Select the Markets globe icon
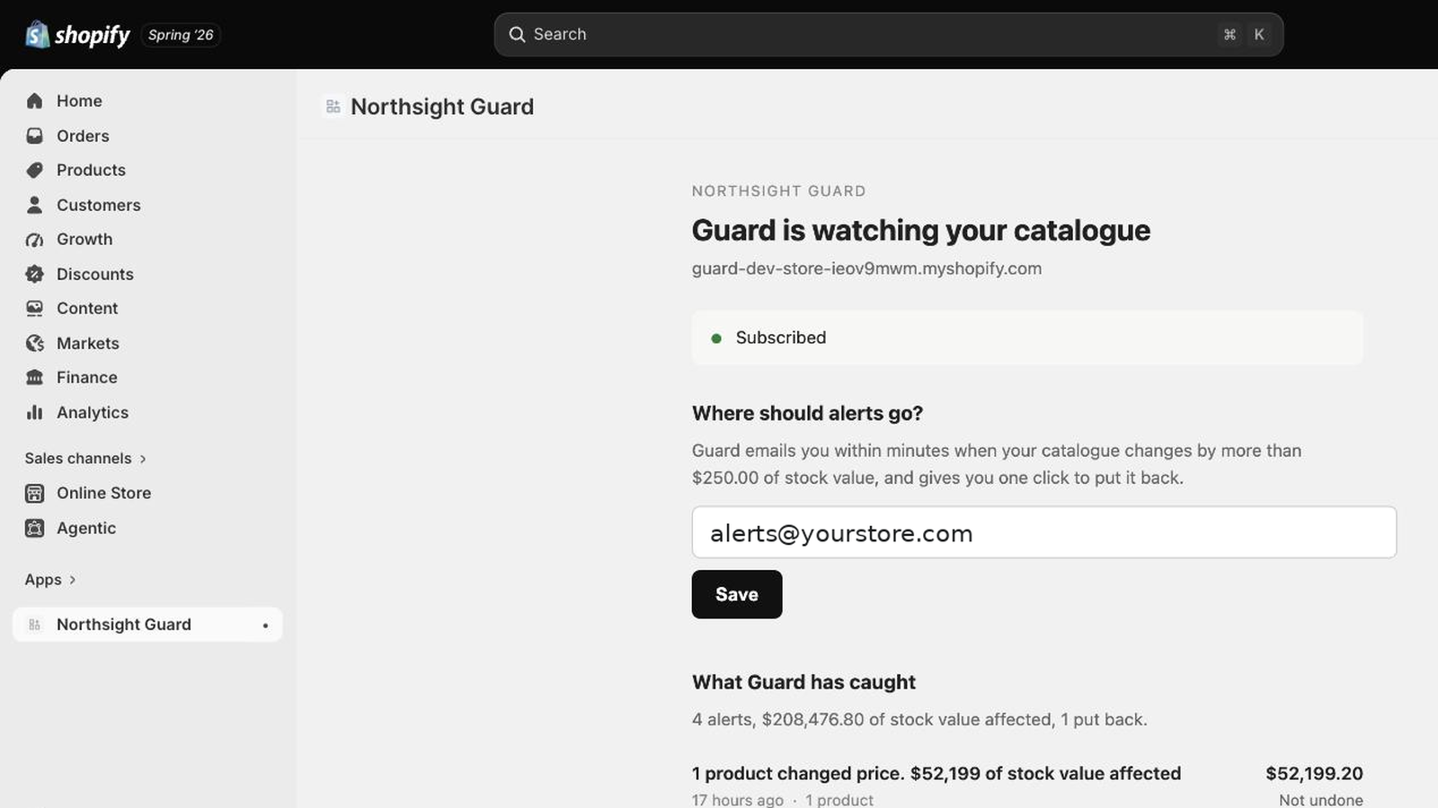The width and height of the screenshot is (1438, 808). [x=34, y=343]
